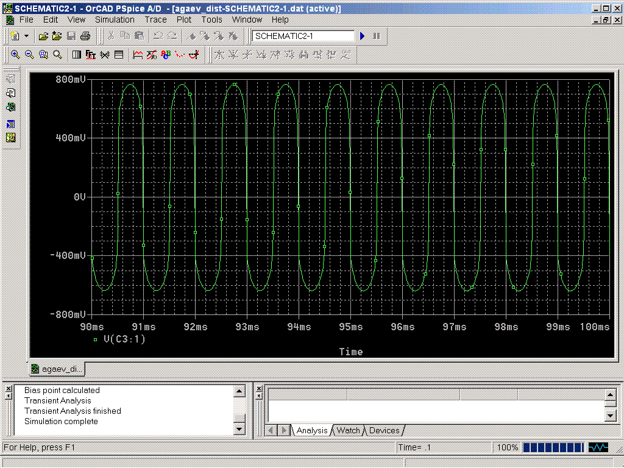Toggle the Log X Axis icon
This screenshot has width=624, height=468.
[77, 55]
